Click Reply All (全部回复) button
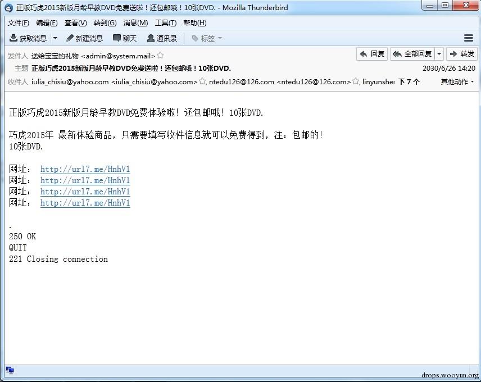 413,54
